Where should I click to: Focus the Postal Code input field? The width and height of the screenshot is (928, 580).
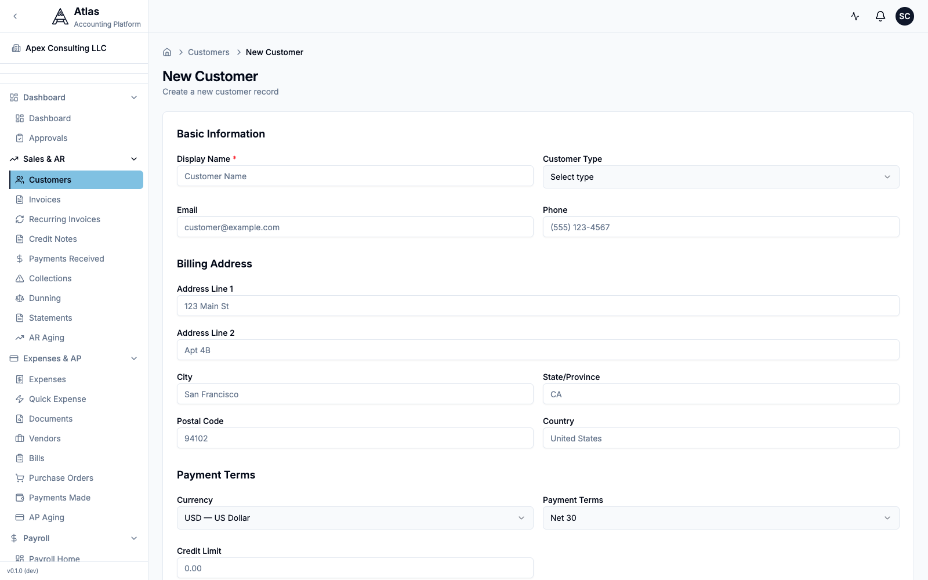tap(355, 438)
